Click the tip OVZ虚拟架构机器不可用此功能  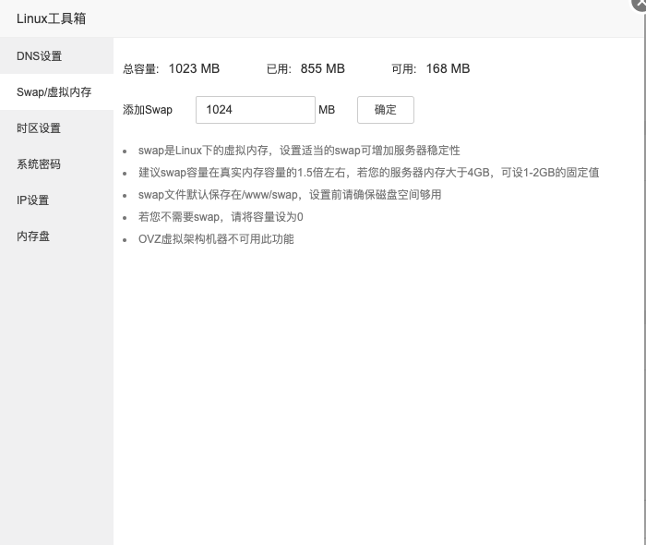[216, 239]
